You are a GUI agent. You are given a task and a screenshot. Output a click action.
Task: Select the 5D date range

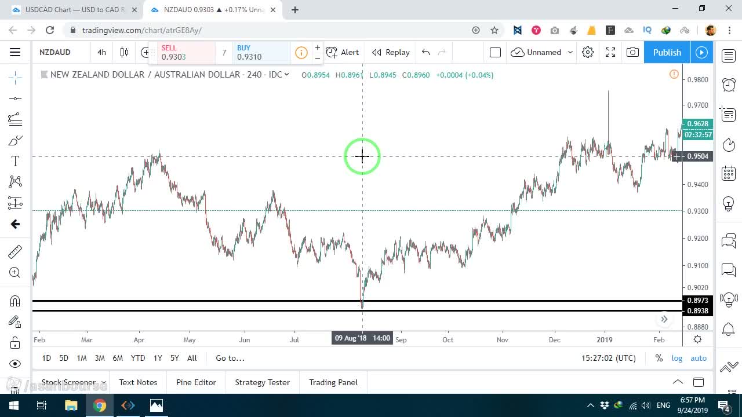pyautogui.click(x=64, y=358)
